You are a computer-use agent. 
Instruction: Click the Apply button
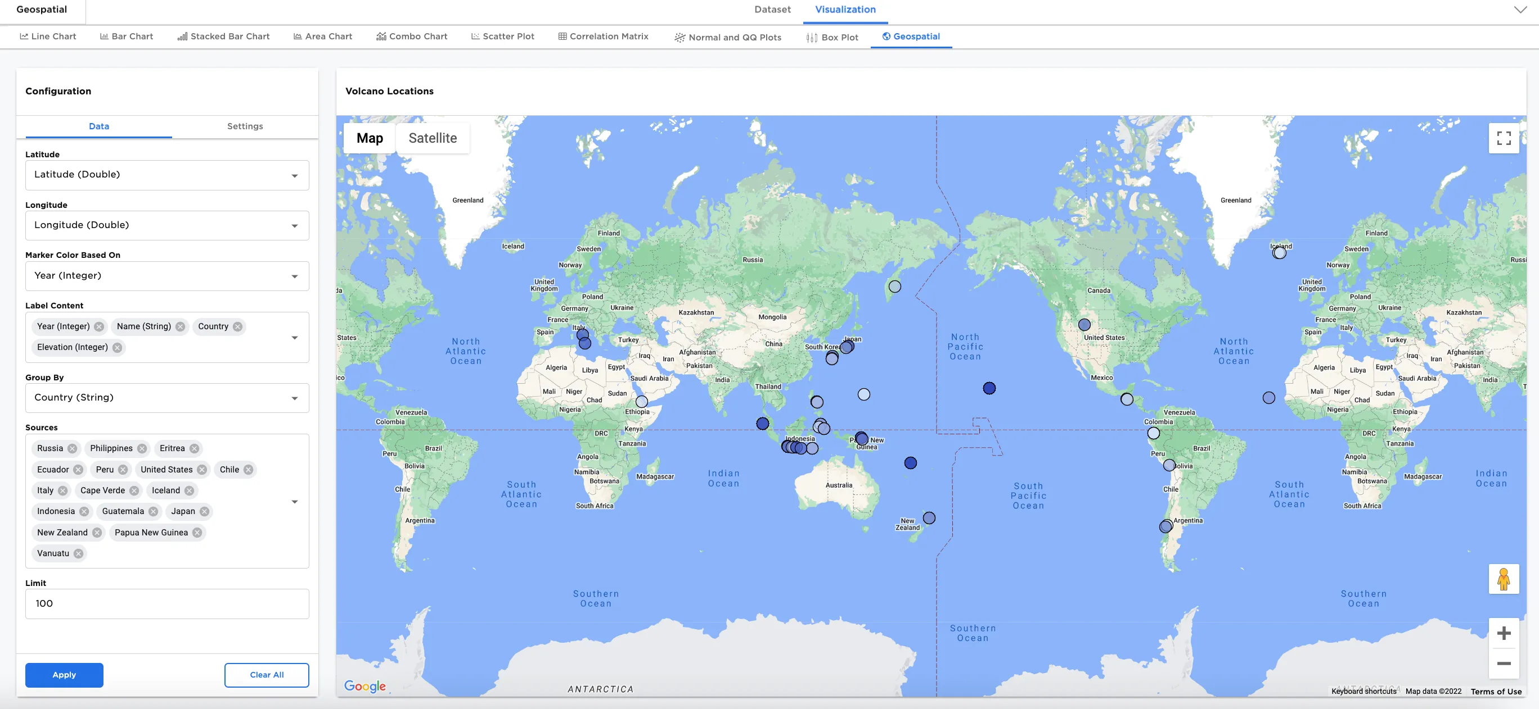point(64,675)
